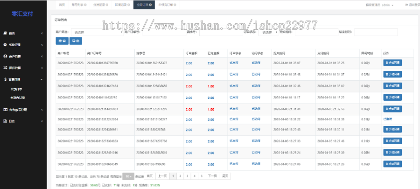Open the 商户筛选 dropdown

click(97, 32)
